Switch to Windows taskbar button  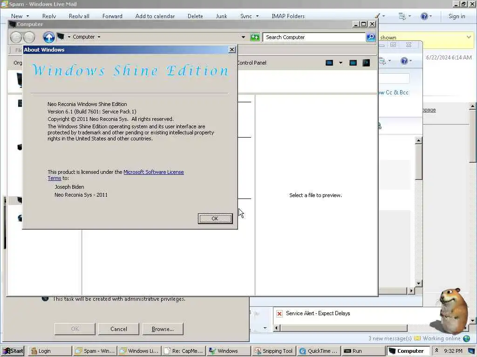coord(228,351)
